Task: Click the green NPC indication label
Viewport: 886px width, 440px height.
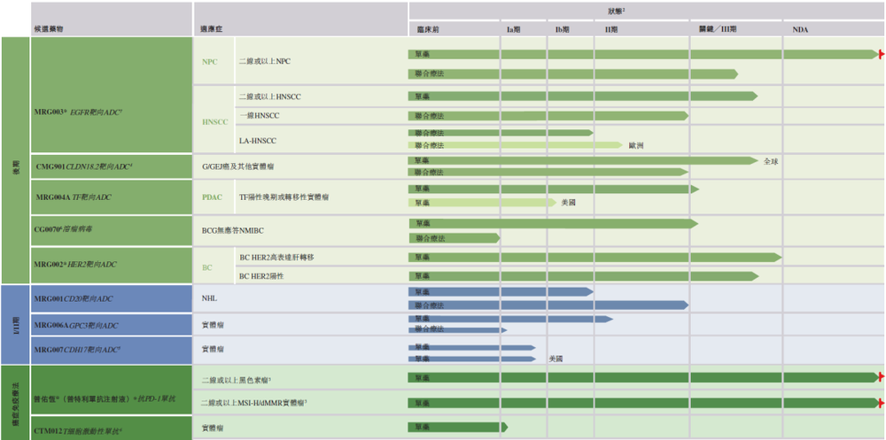Action: 210,62
